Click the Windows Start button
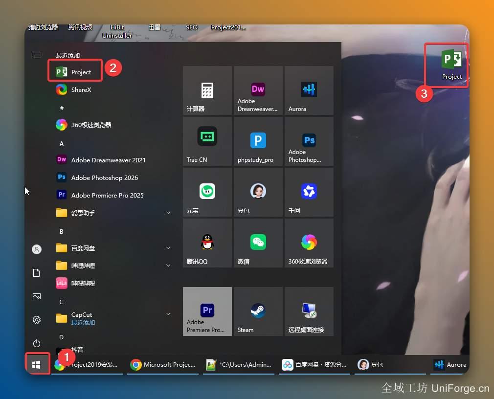 click(x=37, y=365)
